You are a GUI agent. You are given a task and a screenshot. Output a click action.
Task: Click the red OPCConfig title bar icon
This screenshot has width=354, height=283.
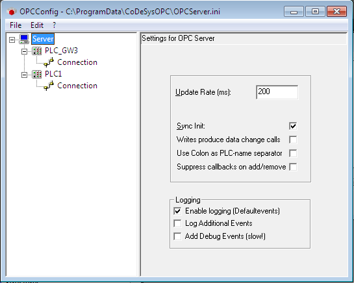coord(12,12)
